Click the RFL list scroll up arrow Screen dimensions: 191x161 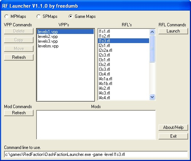pyautogui.click(x=152, y=32)
